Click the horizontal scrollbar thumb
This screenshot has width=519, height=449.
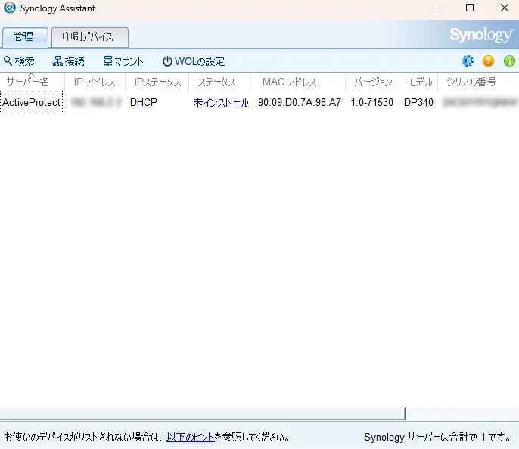pos(203,414)
